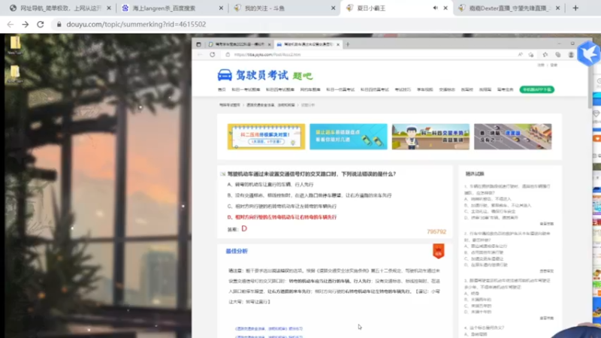Refresh the inner browser page

pyautogui.click(x=213, y=55)
